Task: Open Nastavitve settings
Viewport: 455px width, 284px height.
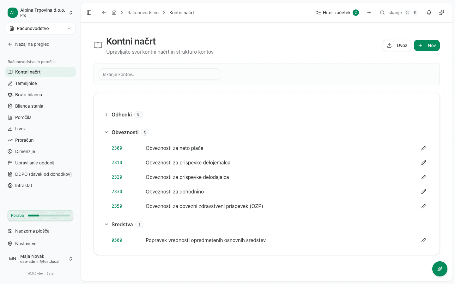Action: pos(40,244)
